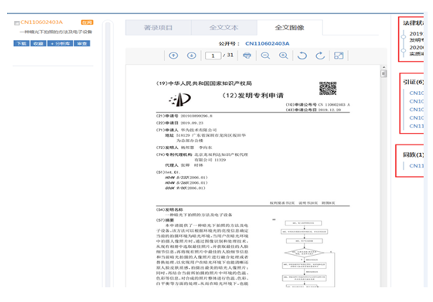Tick the checkbox beside CN110602403A
Image resolution: width=433 pixels, height=302 pixels.
[x=16, y=23]
